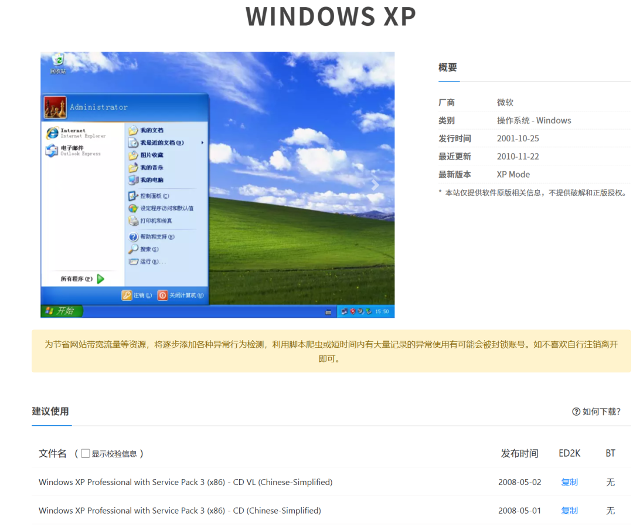The height and width of the screenshot is (526, 633).
Task: Click the Internet Explorer icon in Start menu
Action: pos(52,133)
